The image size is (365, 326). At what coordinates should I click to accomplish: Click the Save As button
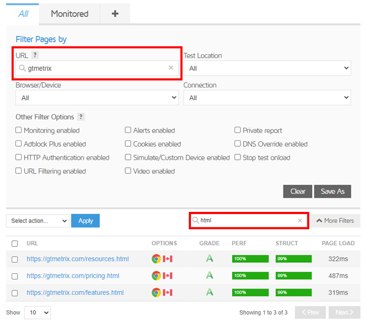[x=332, y=191]
